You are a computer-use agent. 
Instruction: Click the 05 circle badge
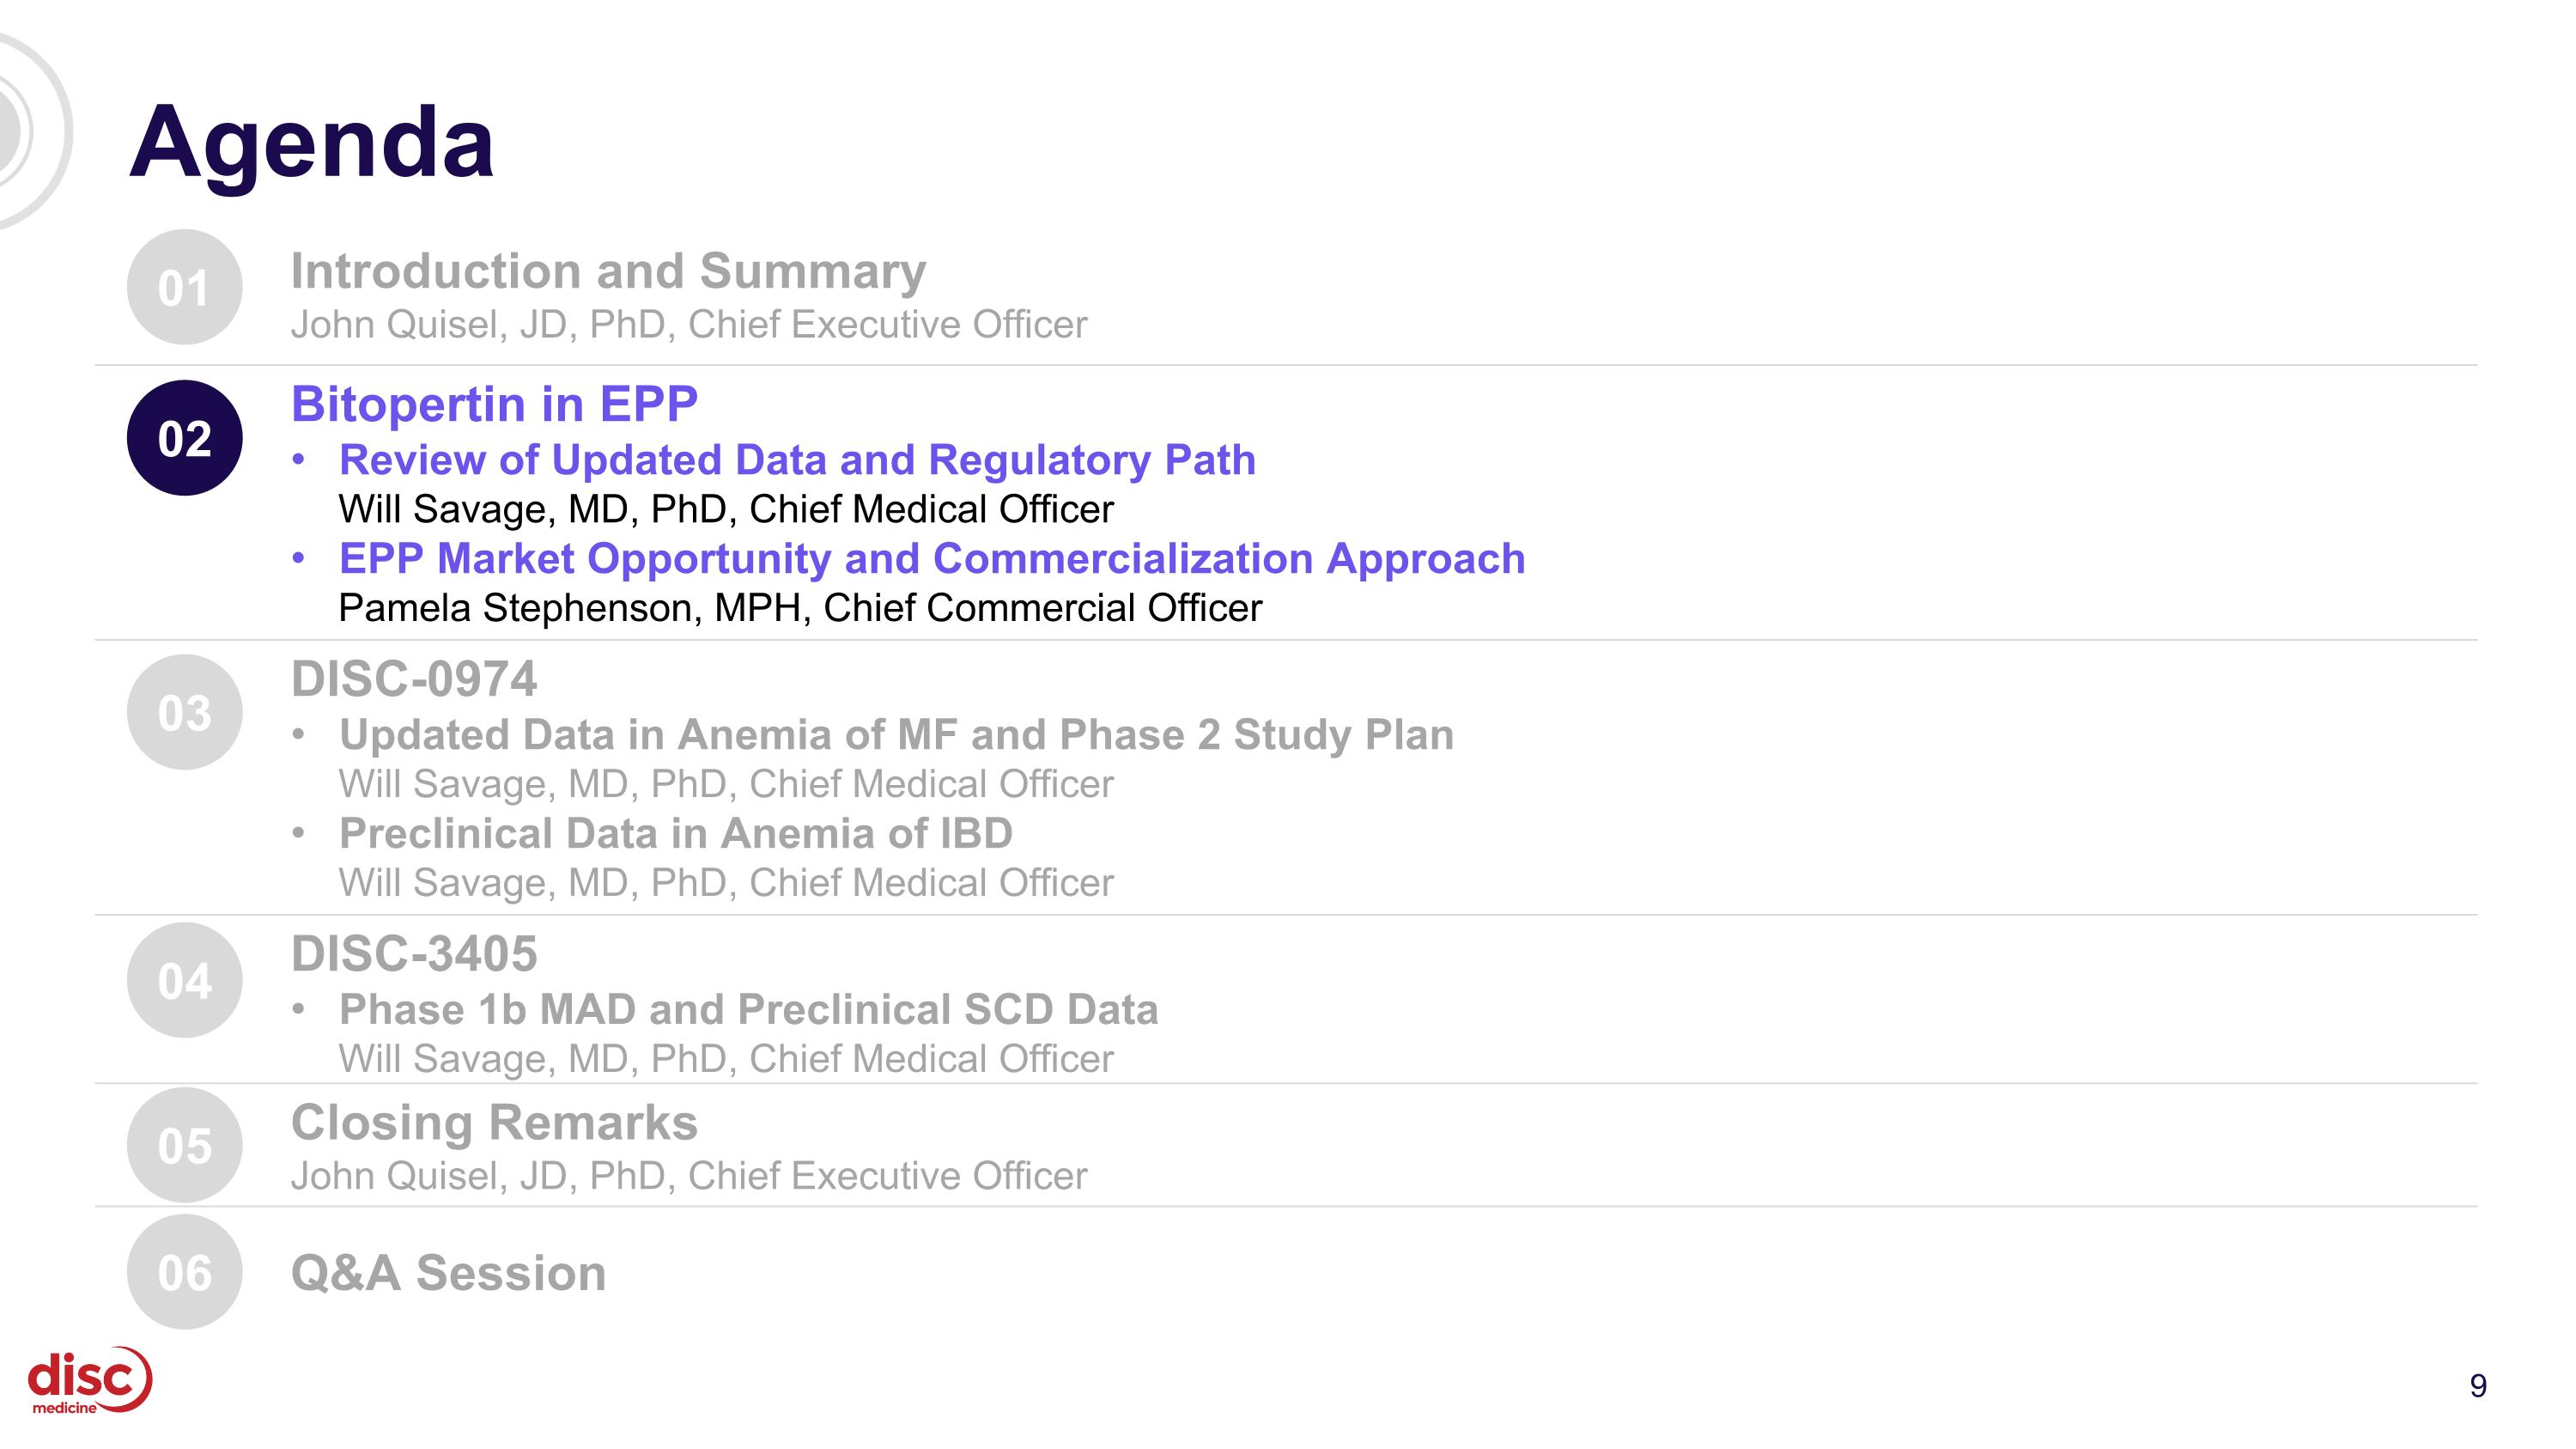coord(185,1145)
